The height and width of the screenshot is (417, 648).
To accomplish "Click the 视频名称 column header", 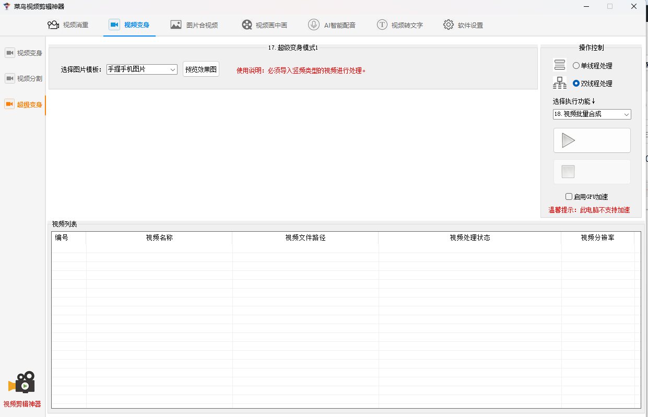I will [159, 238].
